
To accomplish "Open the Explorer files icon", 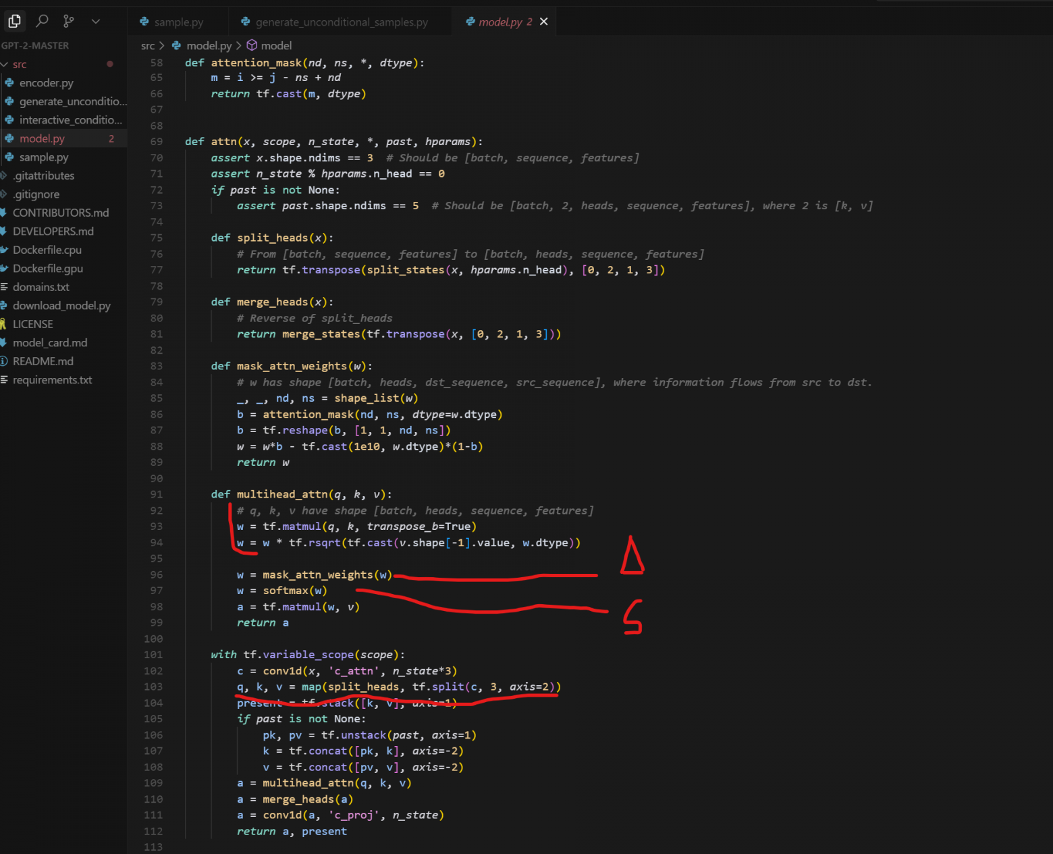I will click(x=14, y=22).
